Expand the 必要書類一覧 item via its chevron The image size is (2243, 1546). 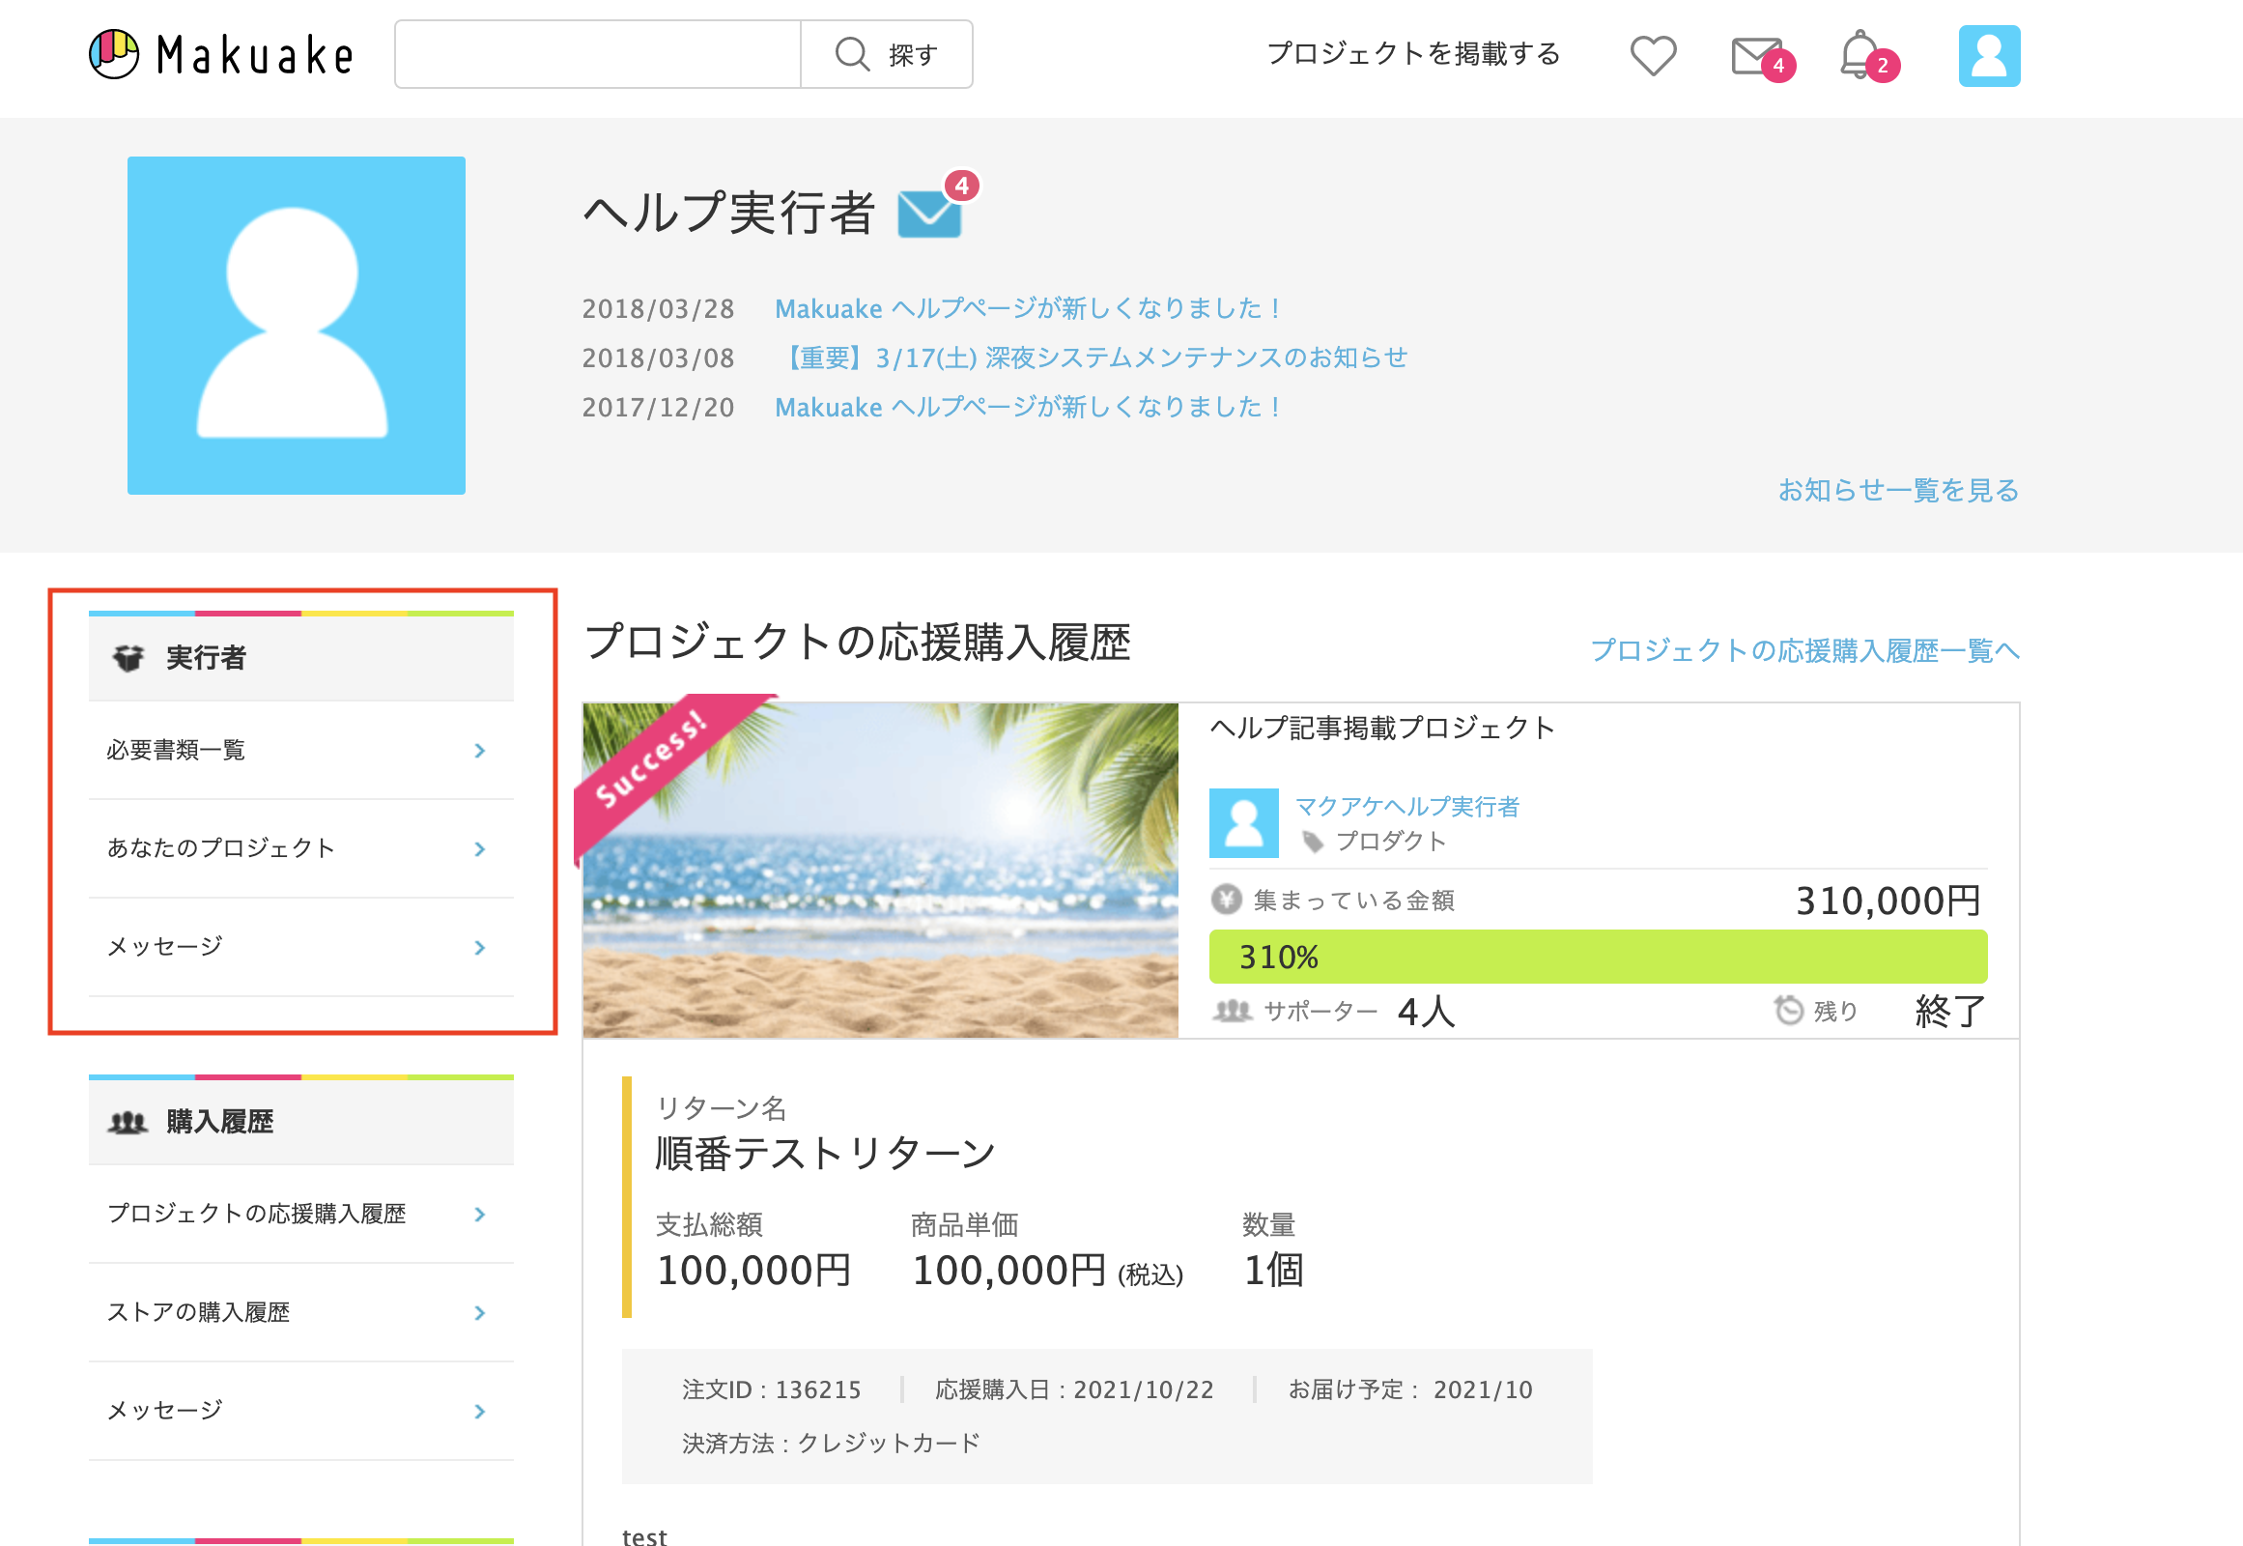click(480, 751)
